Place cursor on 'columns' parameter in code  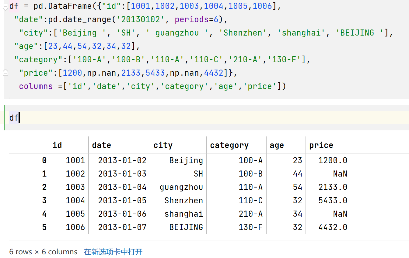(x=36, y=87)
